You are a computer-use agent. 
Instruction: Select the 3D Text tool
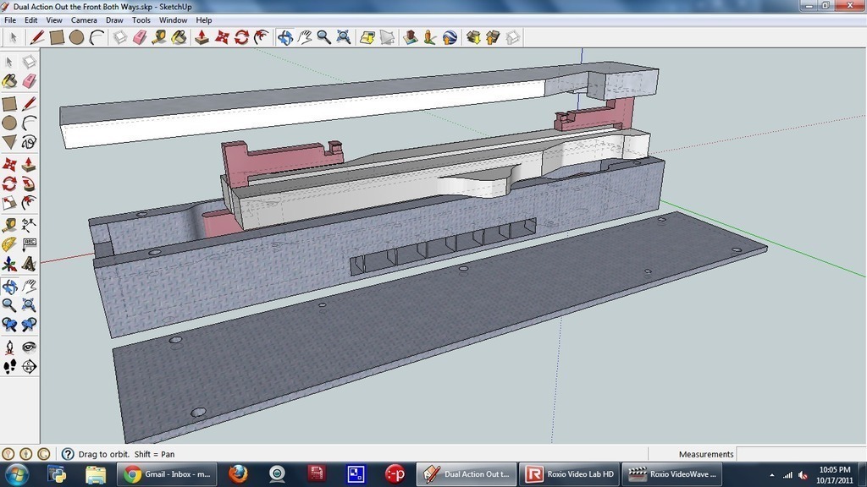coord(29,264)
